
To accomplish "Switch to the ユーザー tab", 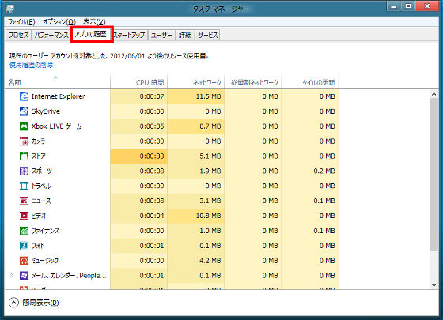I will 161,36.
